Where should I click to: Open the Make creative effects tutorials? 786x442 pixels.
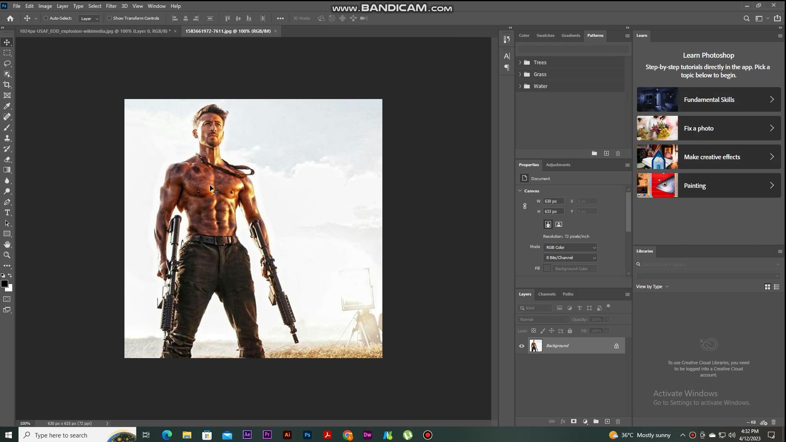[x=709, y=157]
